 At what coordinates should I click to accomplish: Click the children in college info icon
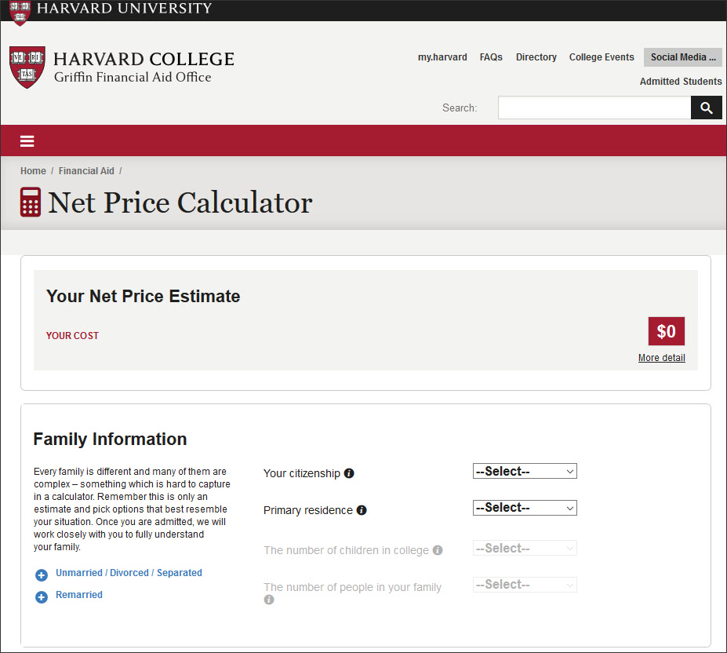tap(438, 550)
